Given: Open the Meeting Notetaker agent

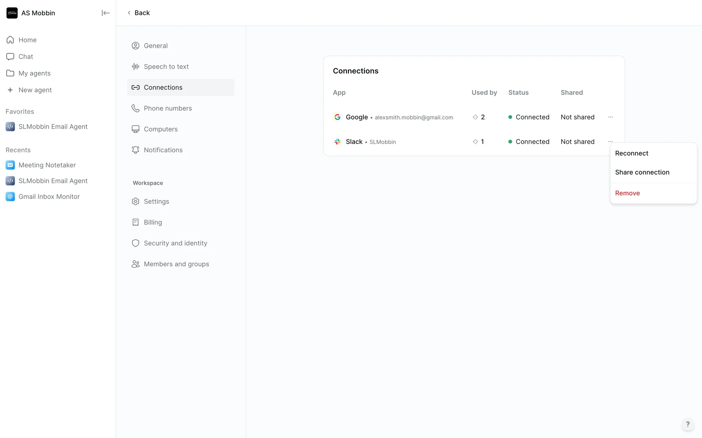Looking at the screenshot, I should (x=47, y=165).
